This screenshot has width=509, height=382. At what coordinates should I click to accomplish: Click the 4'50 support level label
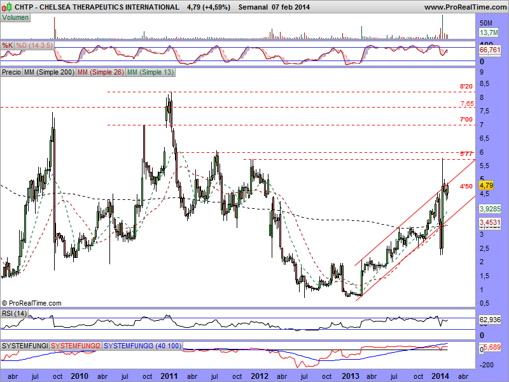tap(466, 187)
